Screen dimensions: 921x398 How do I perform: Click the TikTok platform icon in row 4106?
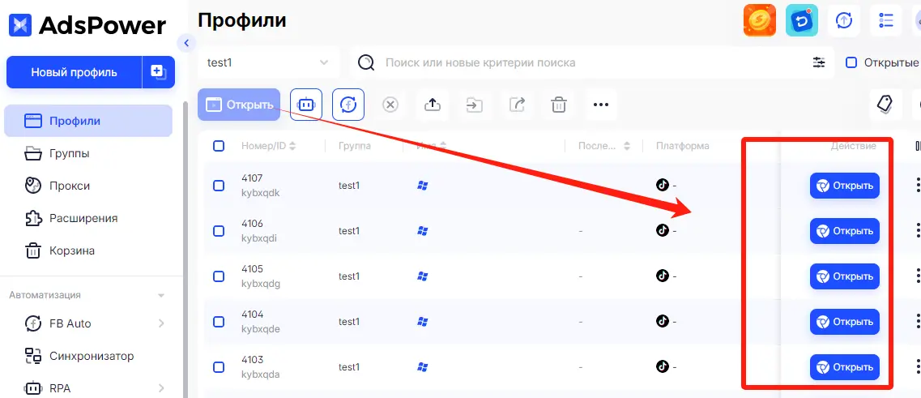(663, 230)
